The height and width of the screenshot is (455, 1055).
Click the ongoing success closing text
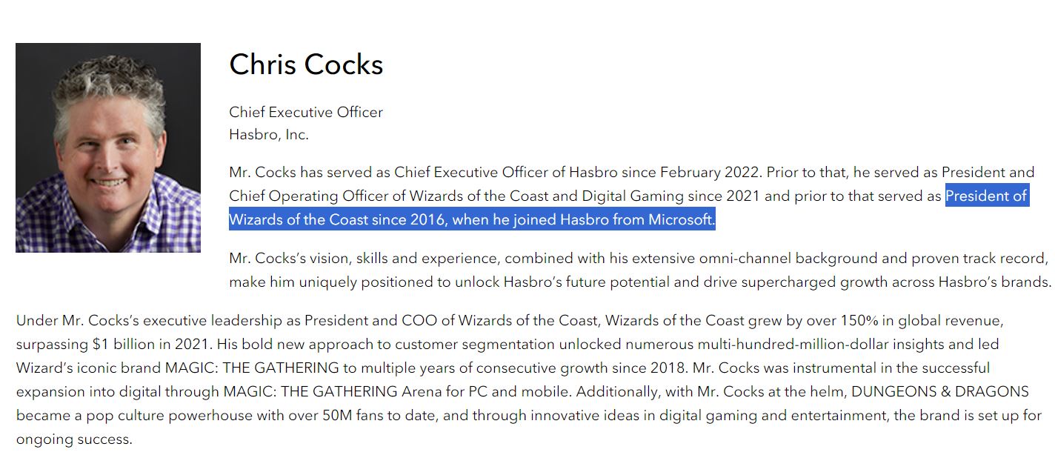click(x=73, y=439)
